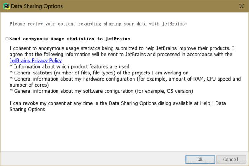
Task: Dismiss the dialog with Cancel
Action: point(231,160)
